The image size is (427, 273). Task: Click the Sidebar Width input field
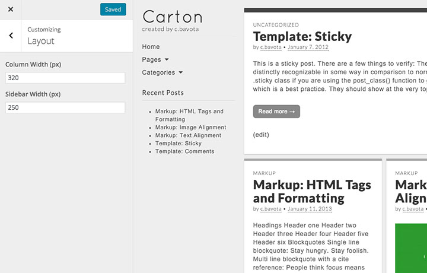65,107
